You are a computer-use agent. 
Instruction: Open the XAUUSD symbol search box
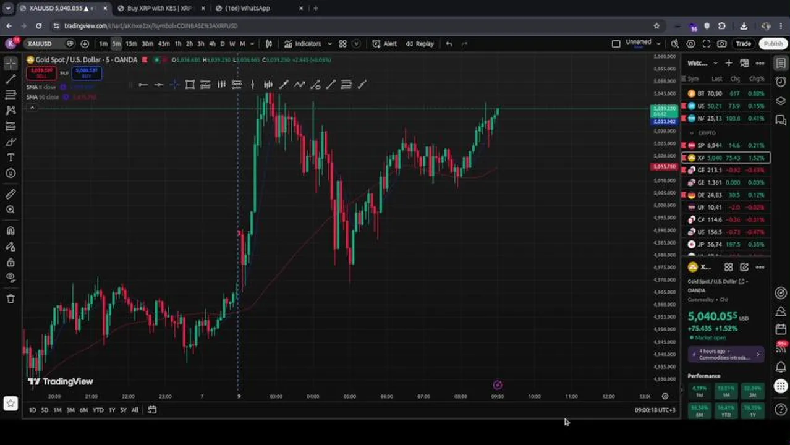tap(40, 44)
